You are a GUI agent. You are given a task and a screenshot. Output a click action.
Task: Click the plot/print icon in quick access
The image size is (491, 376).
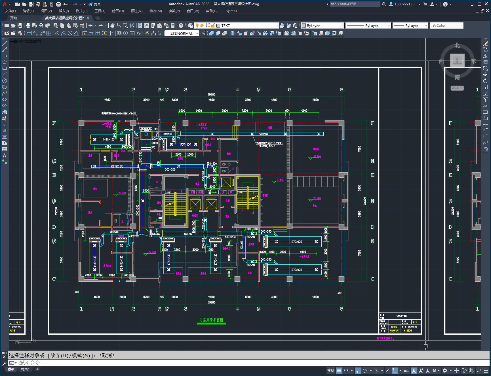click(x=58, y=4)
